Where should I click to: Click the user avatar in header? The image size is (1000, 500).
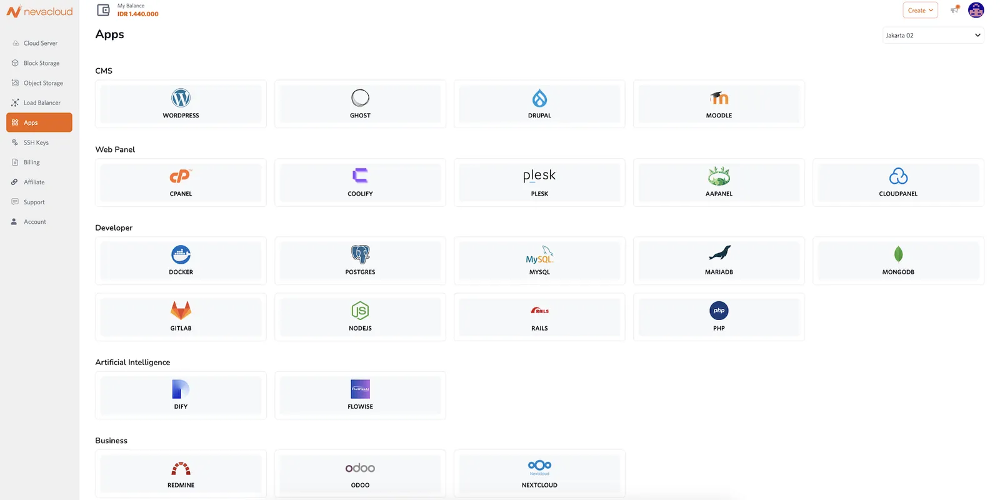pos(976,10)
